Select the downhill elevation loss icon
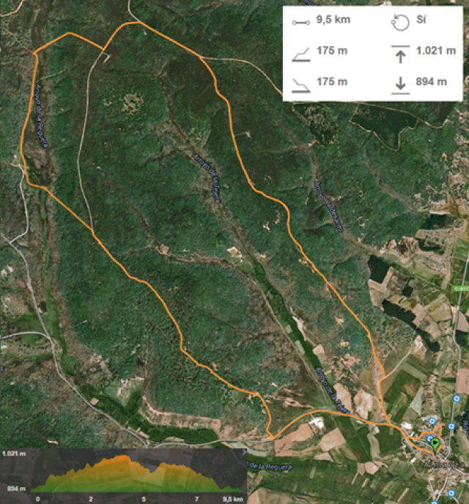This screenshot has width=469, height=504. (301, 86)
